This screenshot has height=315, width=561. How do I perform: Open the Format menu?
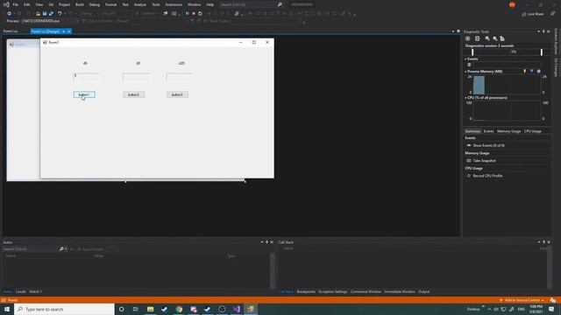tap(111, 4)
